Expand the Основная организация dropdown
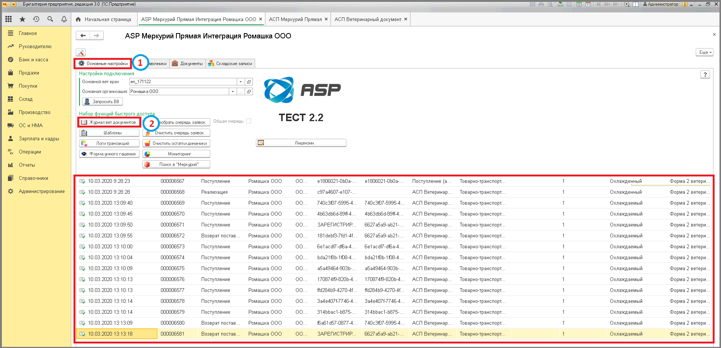 [233, 91]
